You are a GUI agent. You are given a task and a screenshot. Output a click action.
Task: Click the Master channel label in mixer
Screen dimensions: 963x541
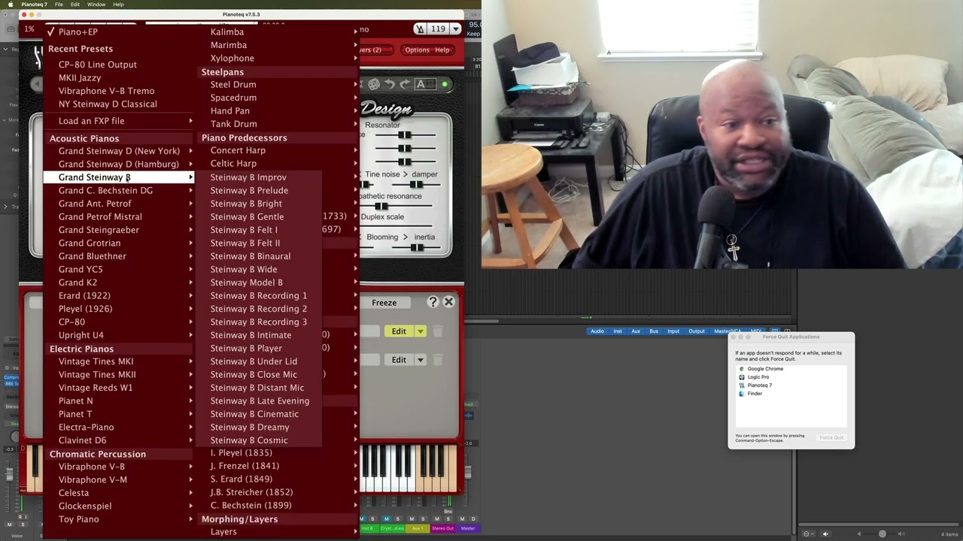[468, 528]
